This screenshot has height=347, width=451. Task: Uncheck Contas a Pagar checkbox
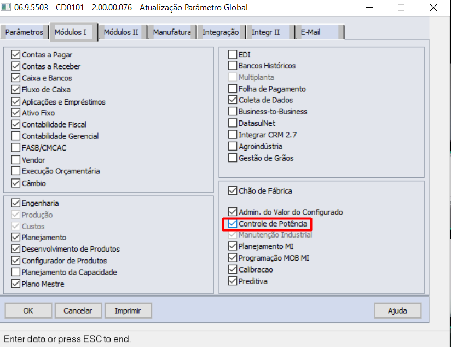16,54
